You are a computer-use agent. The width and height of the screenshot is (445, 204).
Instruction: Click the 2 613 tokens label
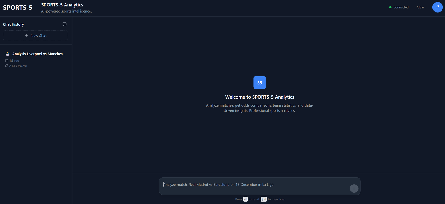[x=18, y=66]
